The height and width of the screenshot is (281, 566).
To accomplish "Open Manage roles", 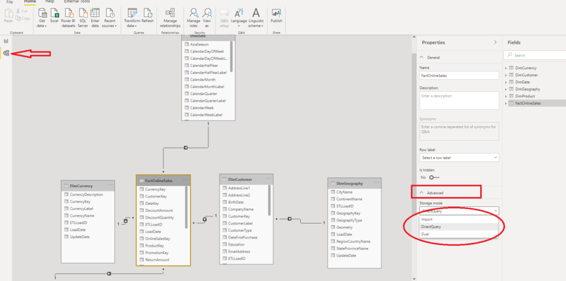I will click(193, 18).
